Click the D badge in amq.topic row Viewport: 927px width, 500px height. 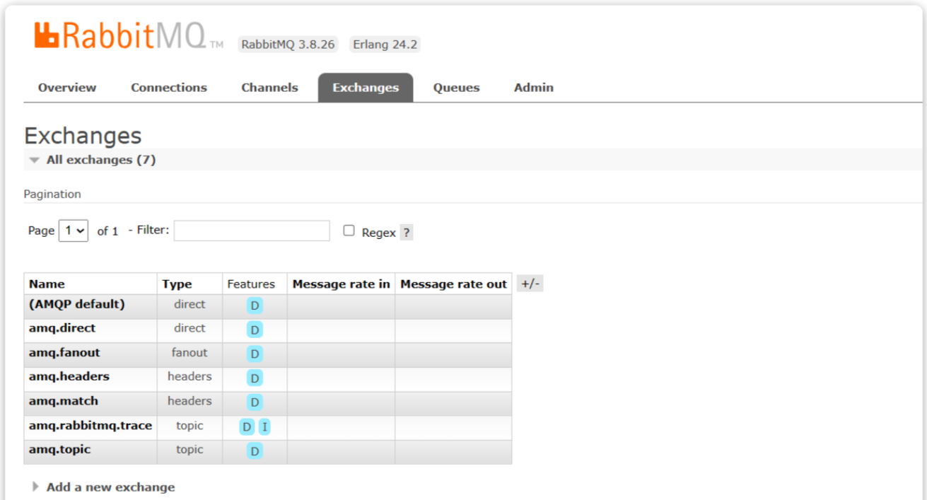pos(255,451)
